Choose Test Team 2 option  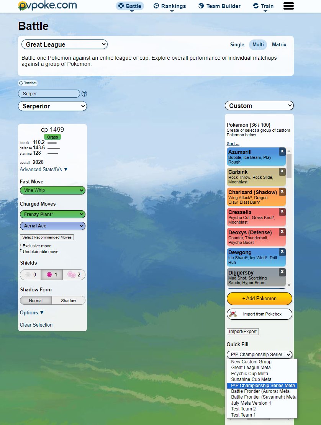point(262,409)
